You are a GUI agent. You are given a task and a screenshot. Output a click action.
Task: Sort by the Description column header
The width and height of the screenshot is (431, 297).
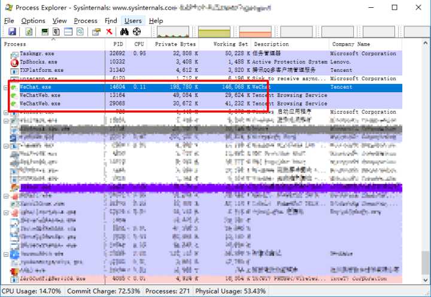290,44
